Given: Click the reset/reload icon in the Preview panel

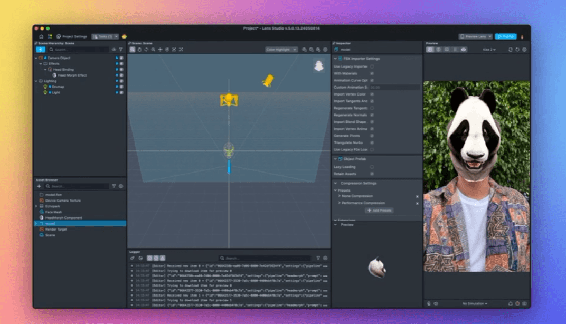Looking at the screenshot, I should pos(517,50).
